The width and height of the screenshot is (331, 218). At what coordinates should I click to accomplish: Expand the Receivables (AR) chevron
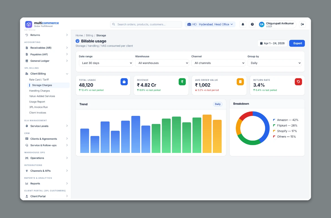[x=67, y=48]
